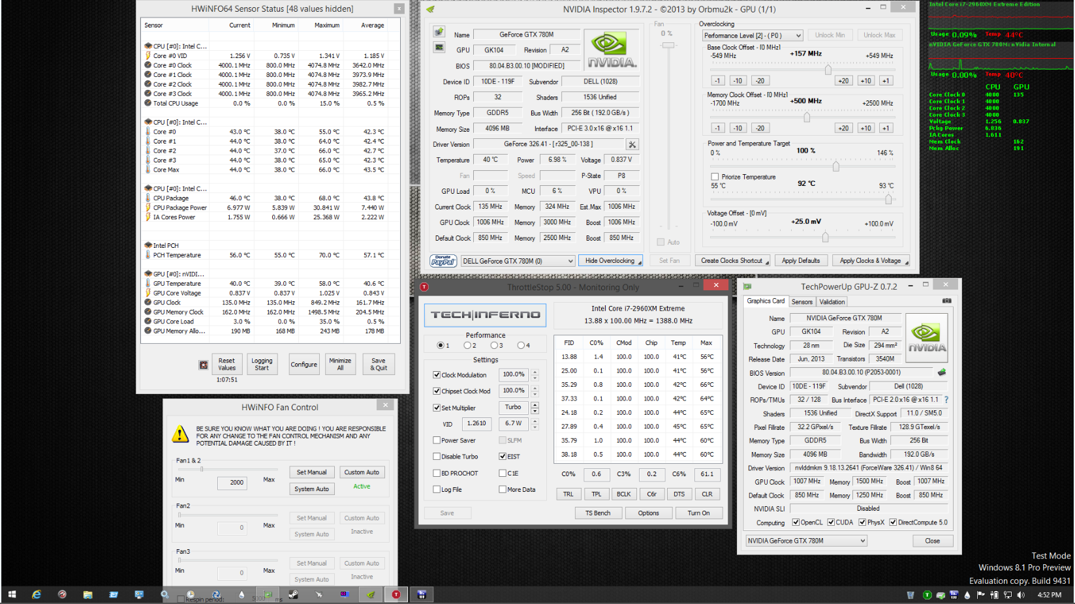Click the battery power tray icon

pos(994,595)
